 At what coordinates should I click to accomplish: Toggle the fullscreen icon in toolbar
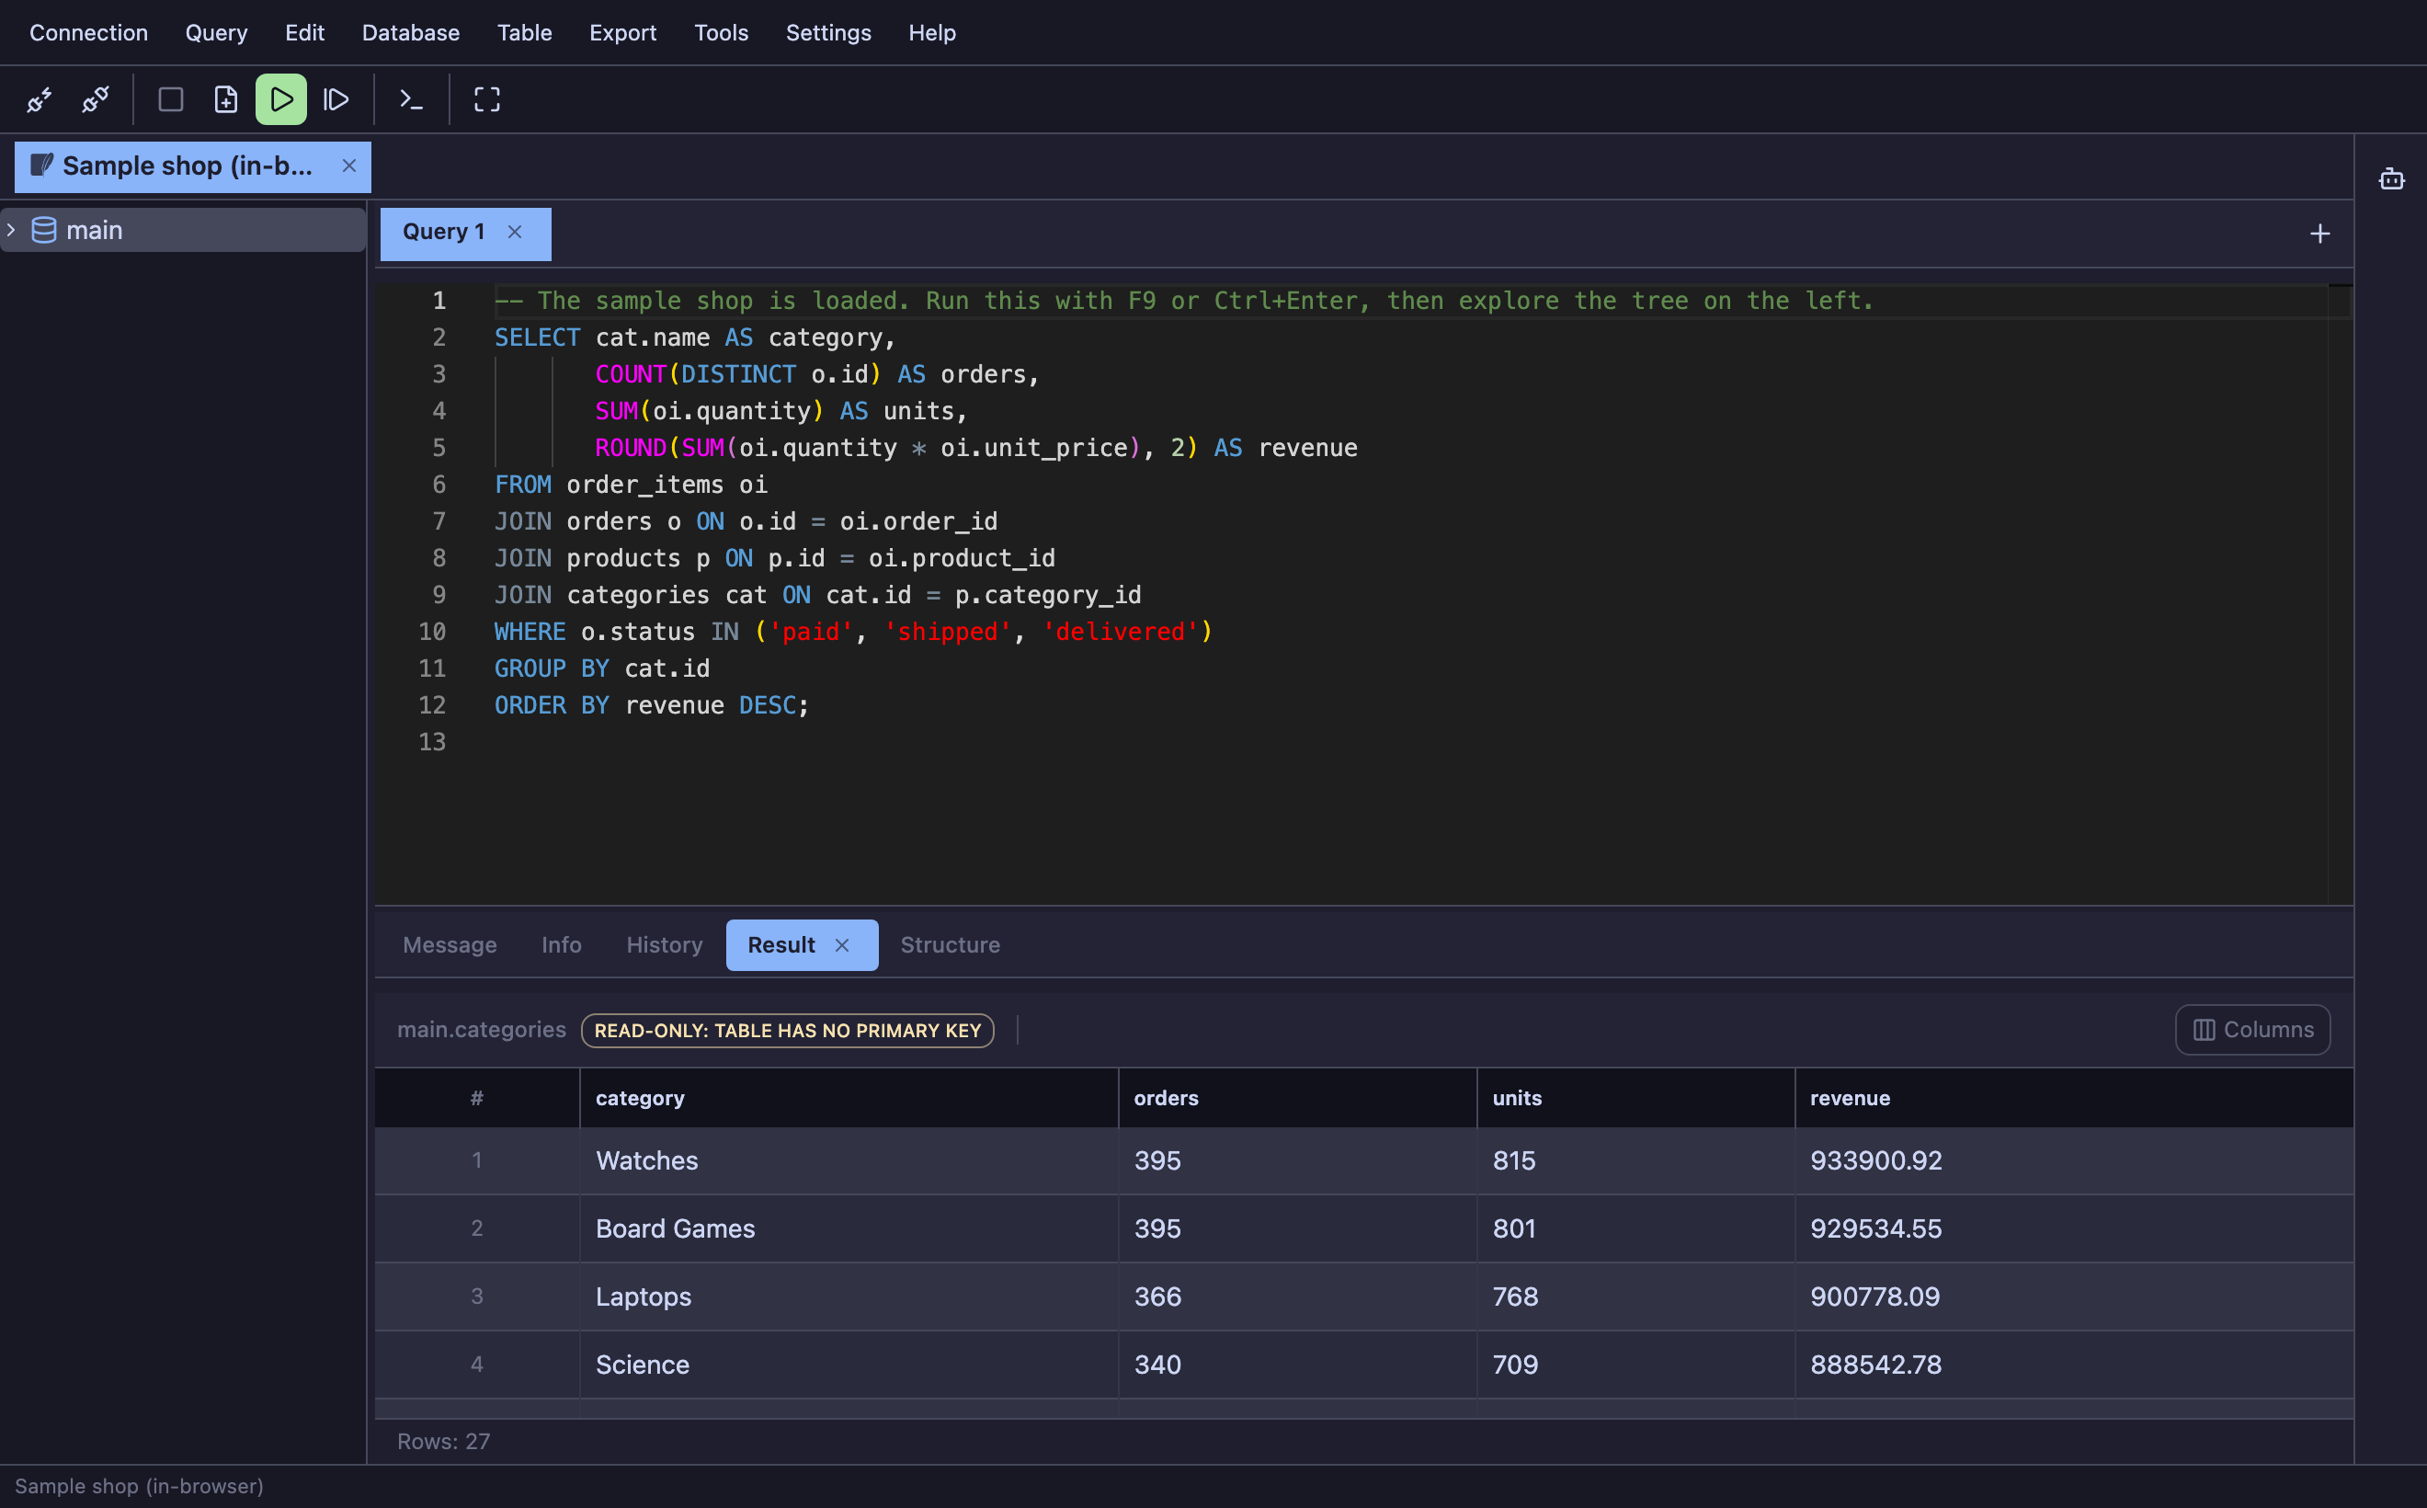coord(486,99)
